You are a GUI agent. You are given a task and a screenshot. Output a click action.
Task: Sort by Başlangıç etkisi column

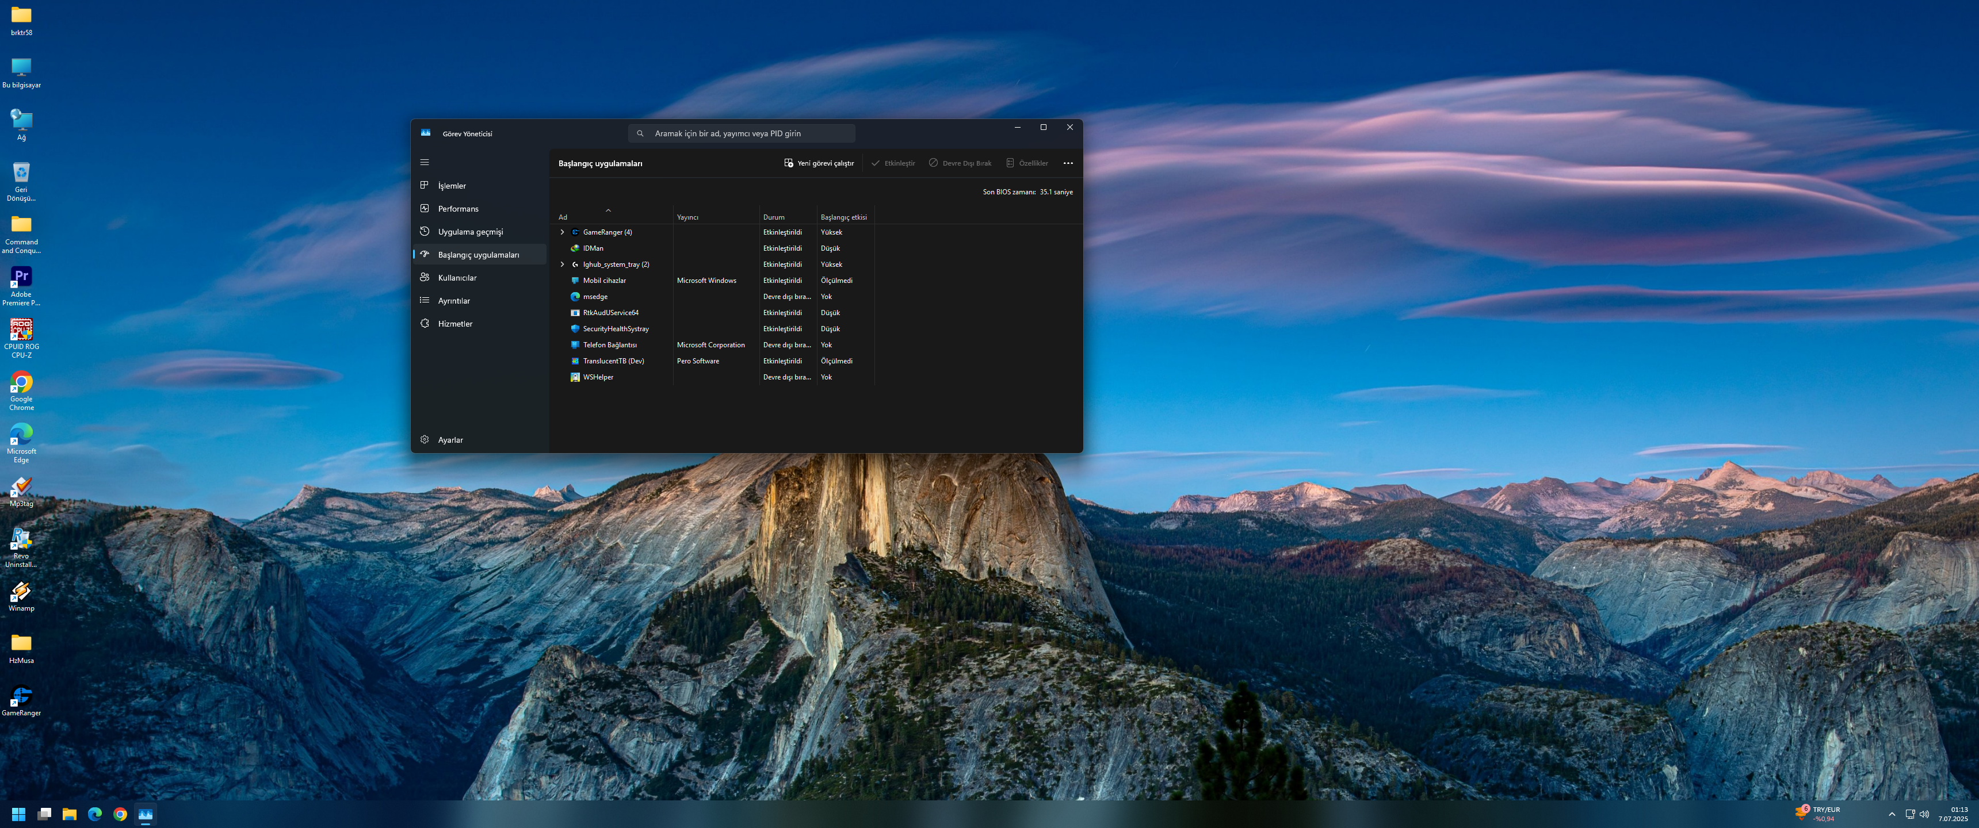click(843, 217)
